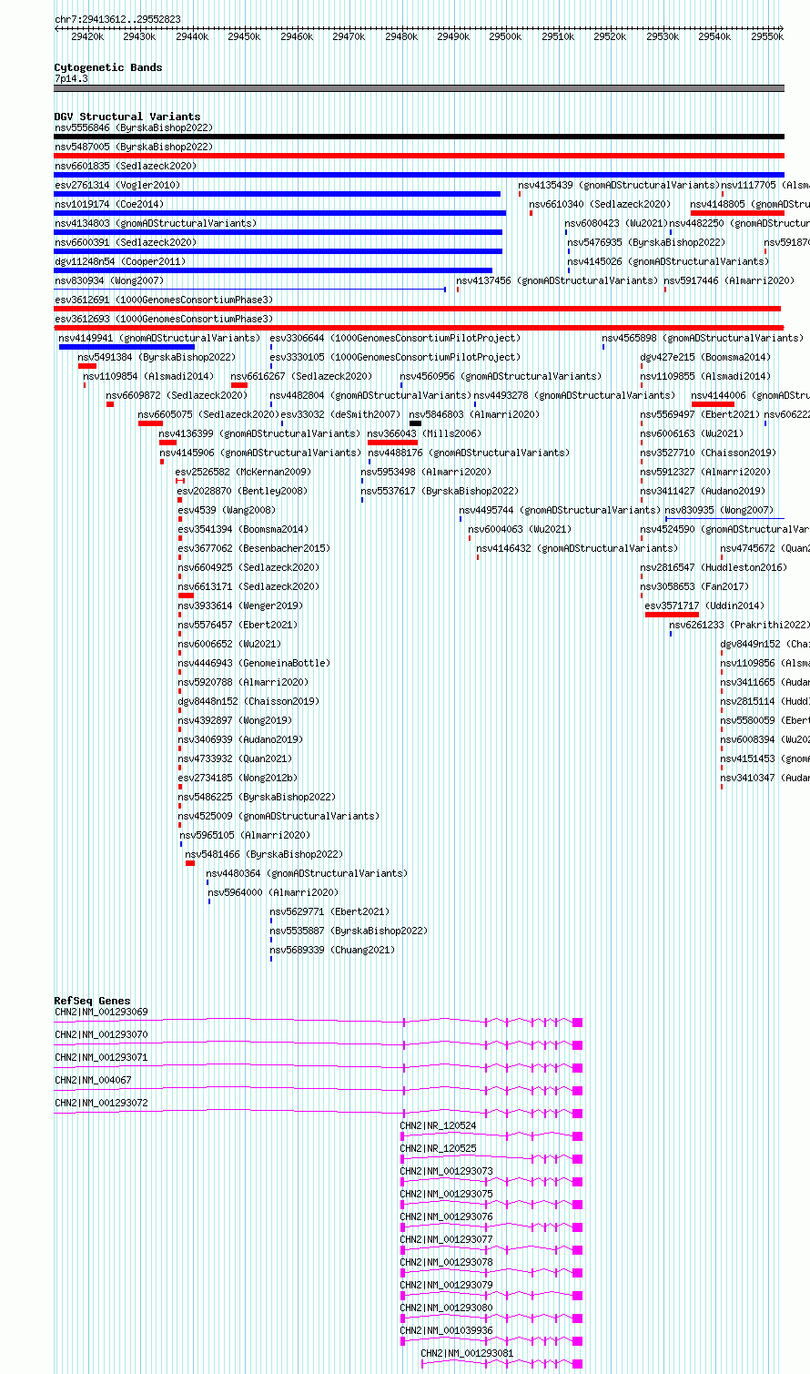Select the 7p14.3 cytogenetic band bar

(419, 88)
